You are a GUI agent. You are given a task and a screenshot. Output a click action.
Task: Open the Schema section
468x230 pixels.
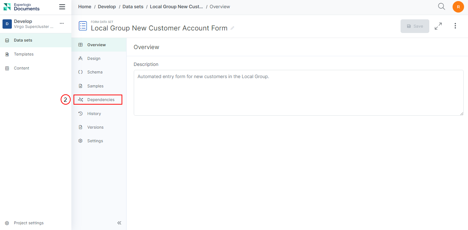click(95, 72)
